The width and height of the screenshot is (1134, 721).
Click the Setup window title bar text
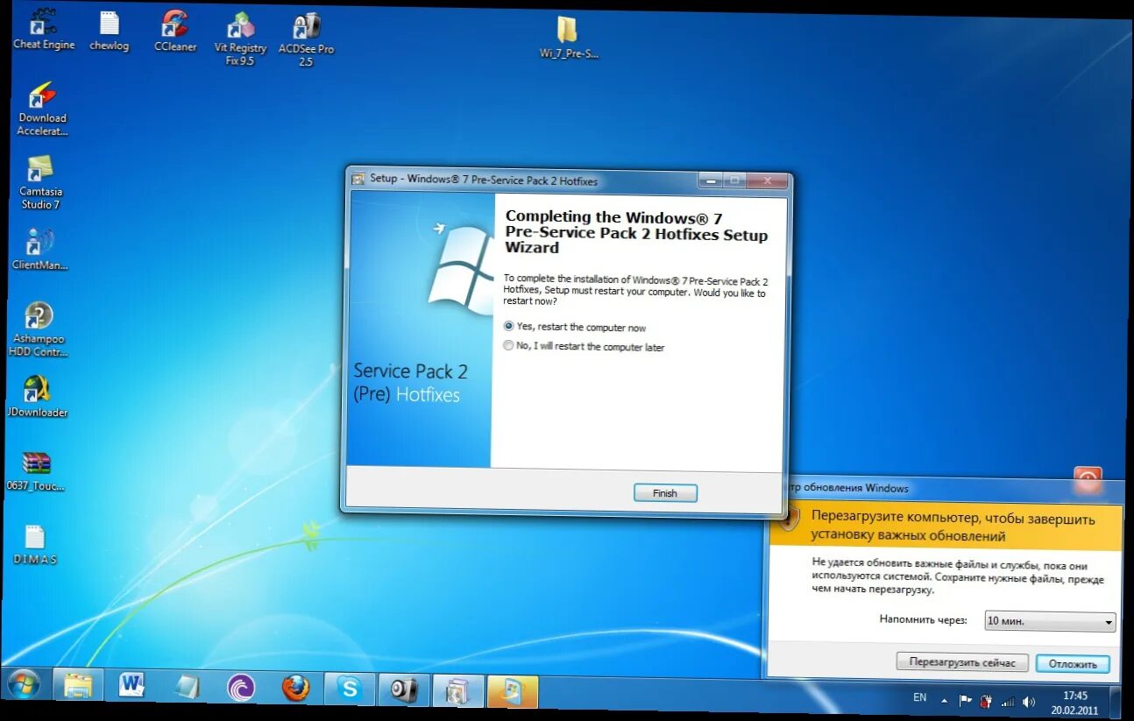point(484,180)
